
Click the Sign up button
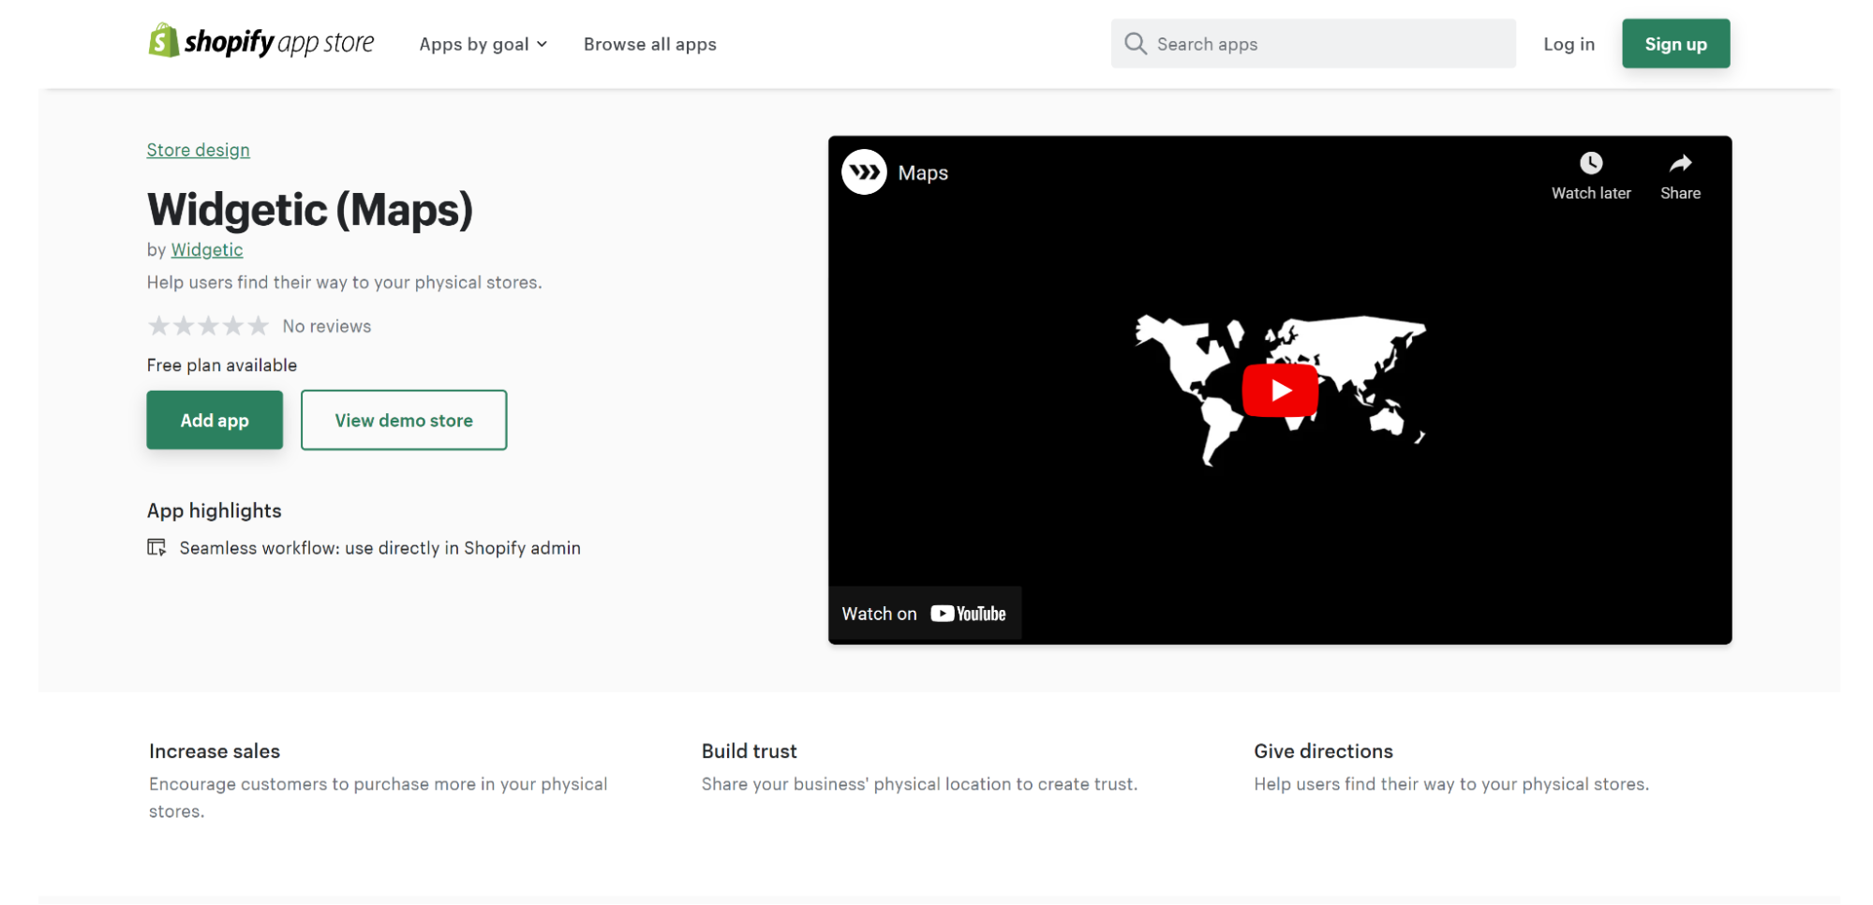click(1675, 43)
